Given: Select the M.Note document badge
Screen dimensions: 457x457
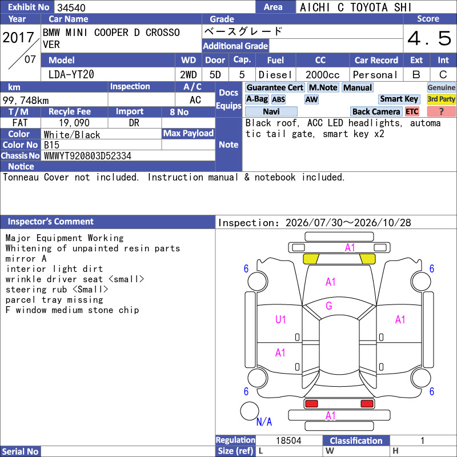Looking at the screenshot, I should pos(323,87).
